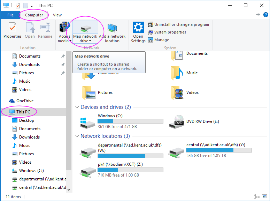Select the Videos folder in main pane
270x201 pixels.
point(185,93)
